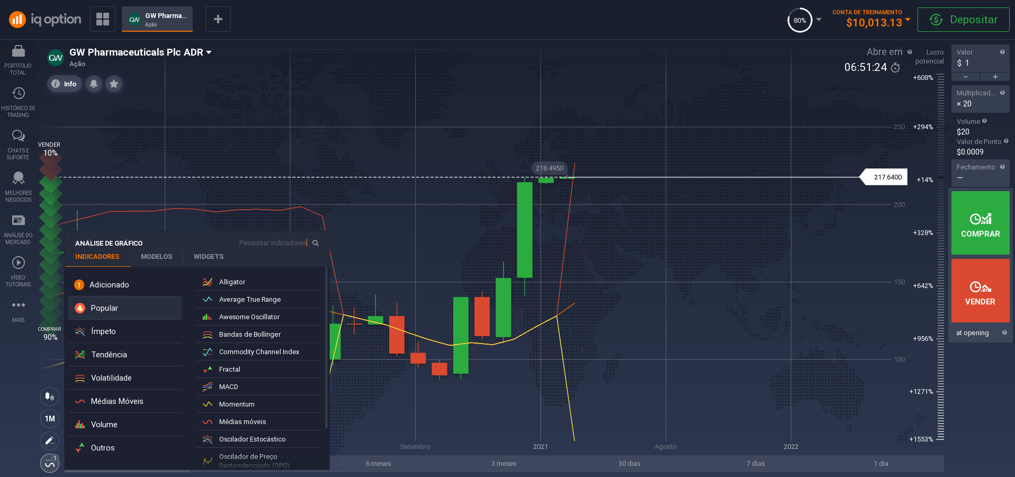Increase the Valor amount with the plus button

[x=995, y=77]
